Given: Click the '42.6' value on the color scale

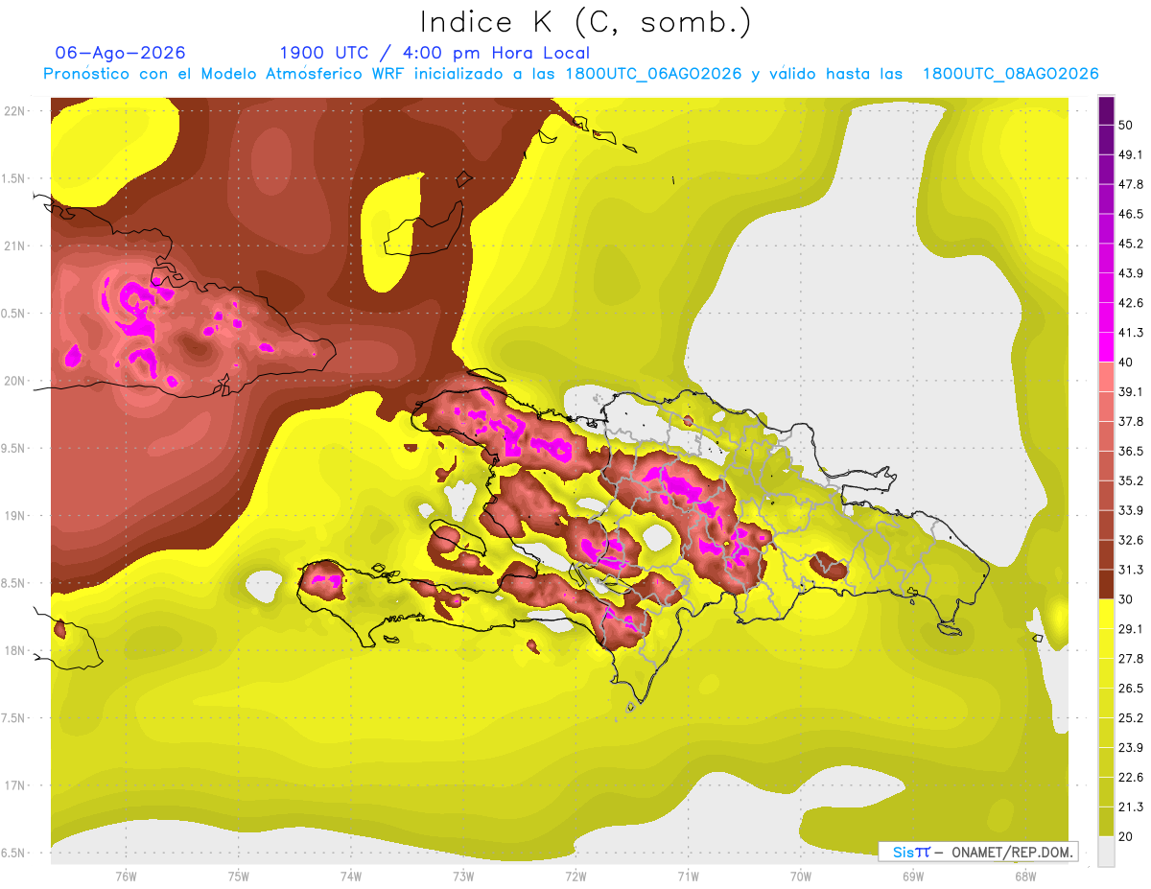Looking at the screenshot, I should [x=1131, y=303].
